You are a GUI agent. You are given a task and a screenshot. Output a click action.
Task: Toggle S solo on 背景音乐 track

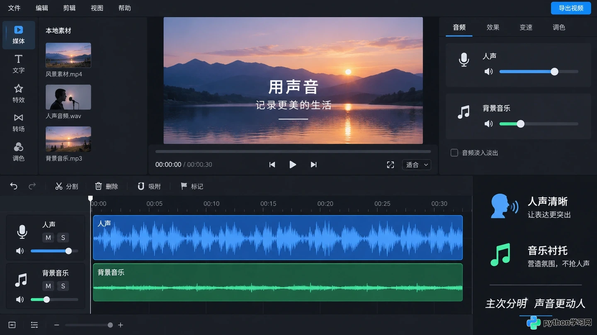point(63,286)
